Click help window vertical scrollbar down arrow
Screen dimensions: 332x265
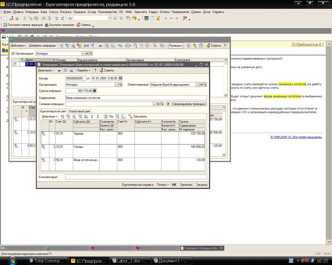tap(329, 242)
